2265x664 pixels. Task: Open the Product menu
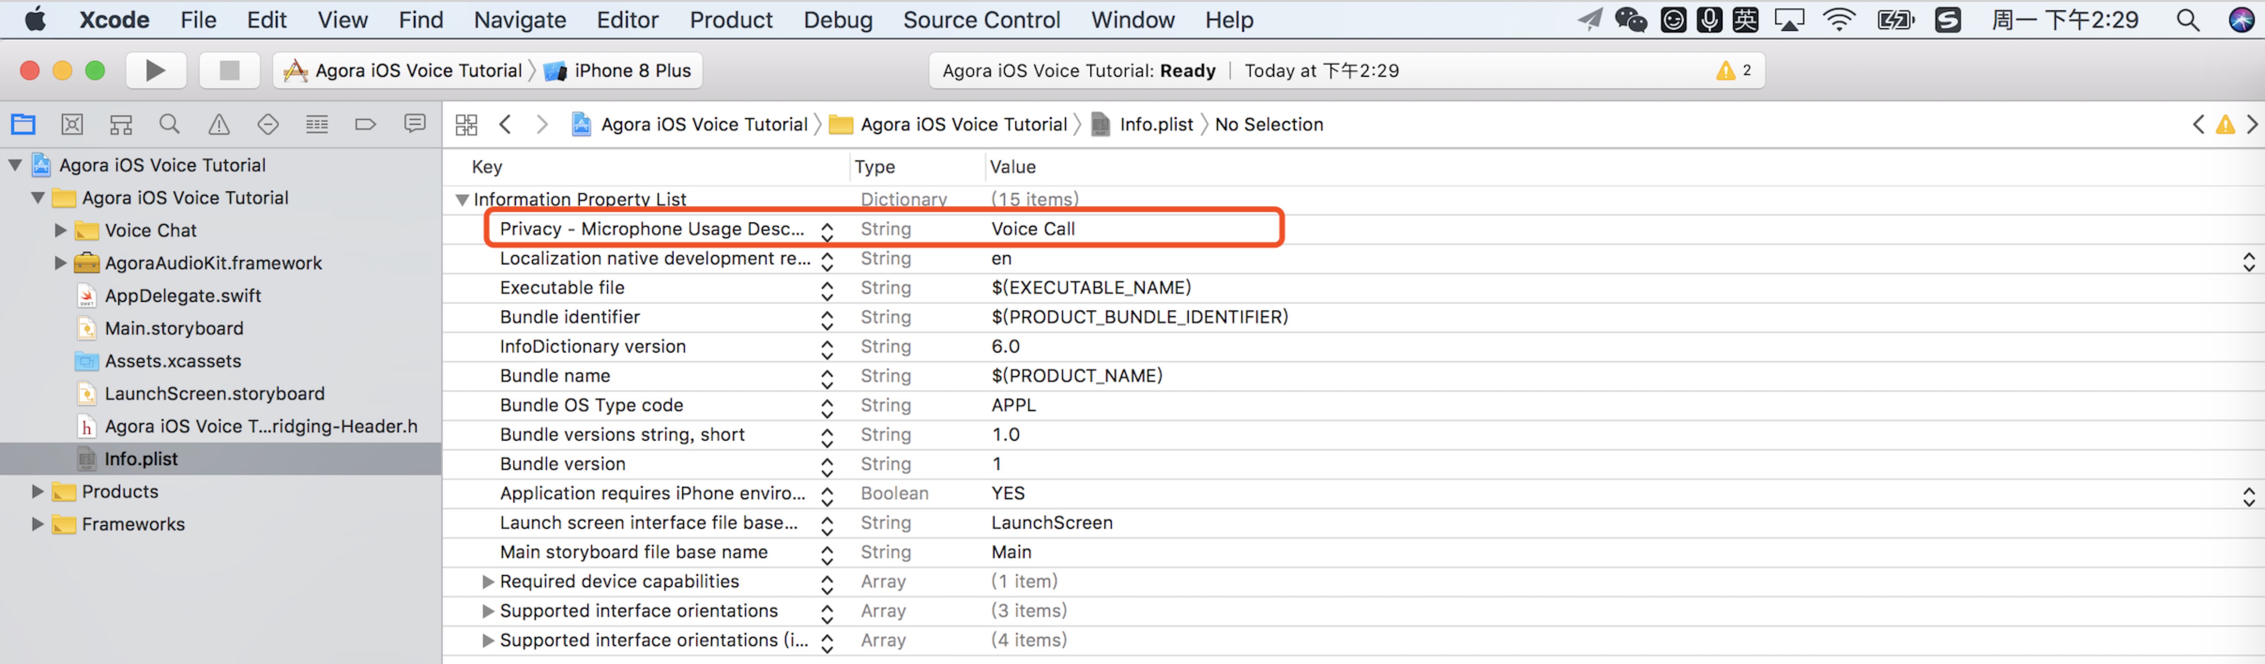pyautogui.click(x=730, y=19)
